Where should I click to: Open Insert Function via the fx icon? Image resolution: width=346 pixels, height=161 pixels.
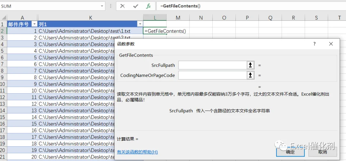pos(149,6)
